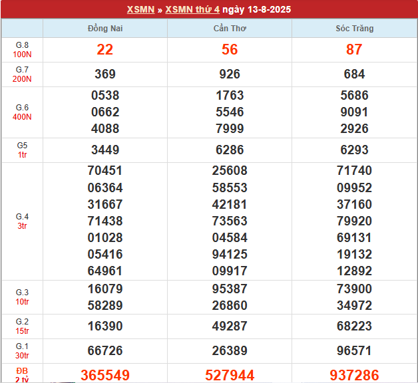Click Đồng Nai G.8 result 22
Viewport: 418px width, 383px height.
pyautogui.click(x=105, y=50)
